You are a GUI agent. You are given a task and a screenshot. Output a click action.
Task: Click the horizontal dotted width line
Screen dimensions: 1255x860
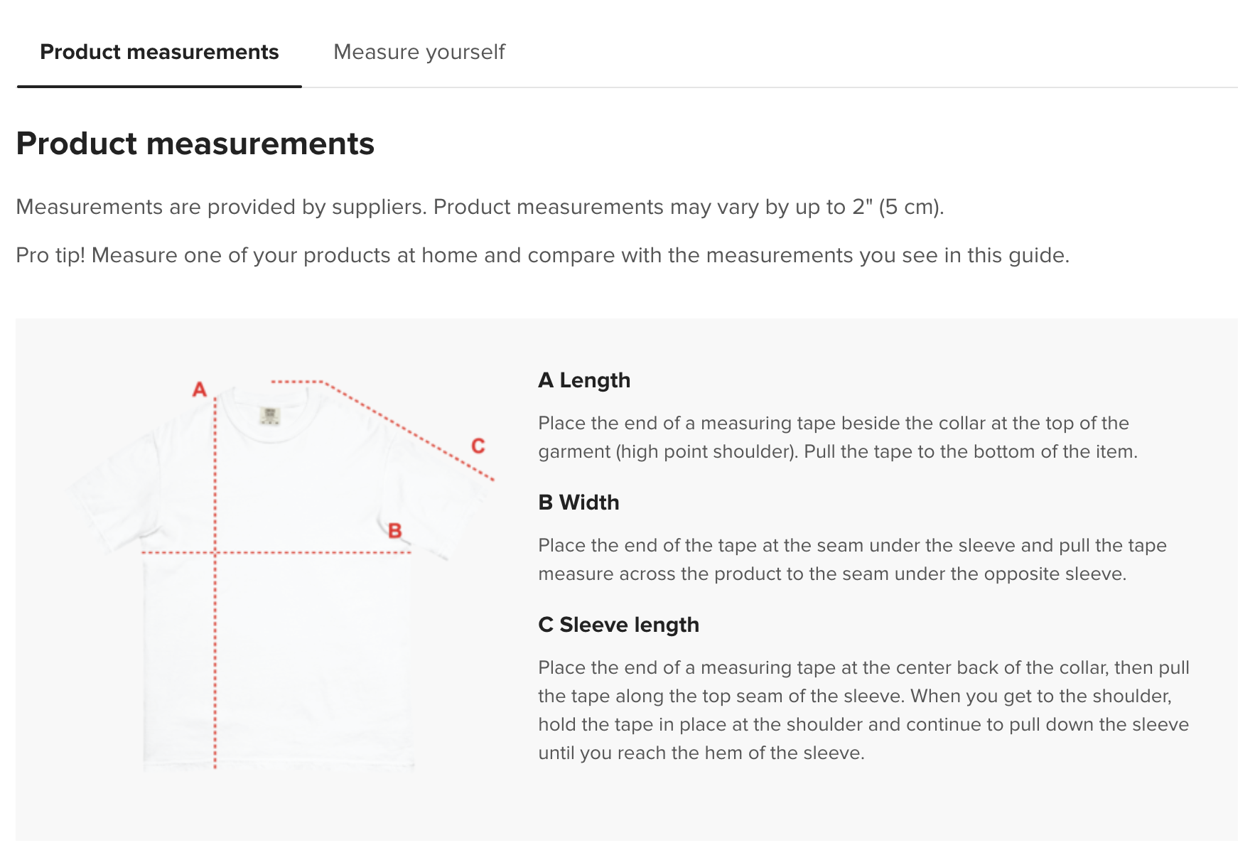click(x=276, y=552)
